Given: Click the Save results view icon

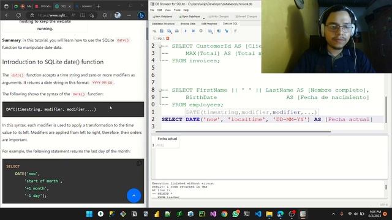Looking at the screenshot, I should click(x=210, y=31).
